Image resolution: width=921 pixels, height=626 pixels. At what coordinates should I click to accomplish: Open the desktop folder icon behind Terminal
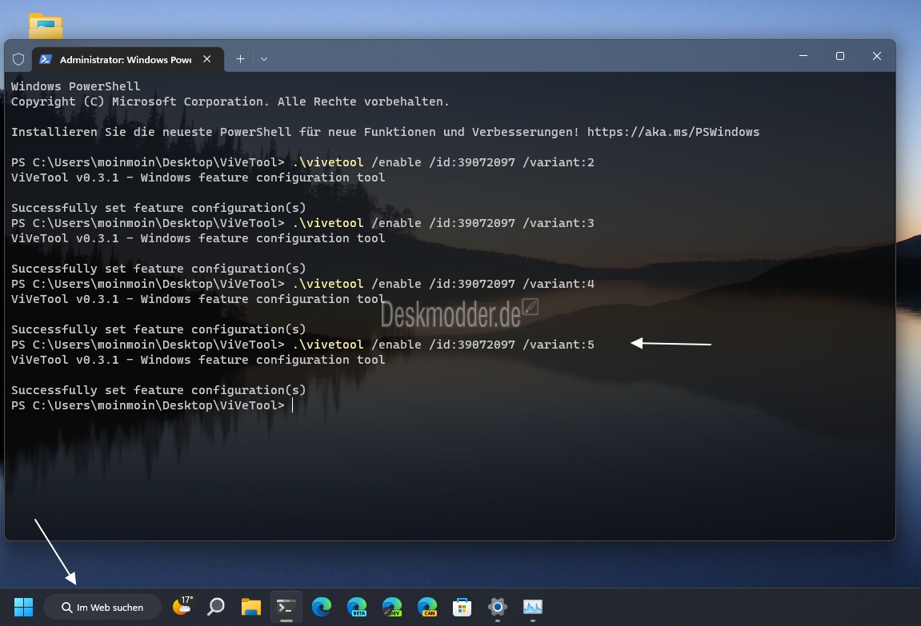[46, 26]
